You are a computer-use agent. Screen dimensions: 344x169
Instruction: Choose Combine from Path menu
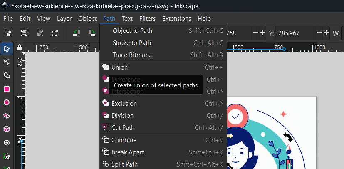[163, 140]
